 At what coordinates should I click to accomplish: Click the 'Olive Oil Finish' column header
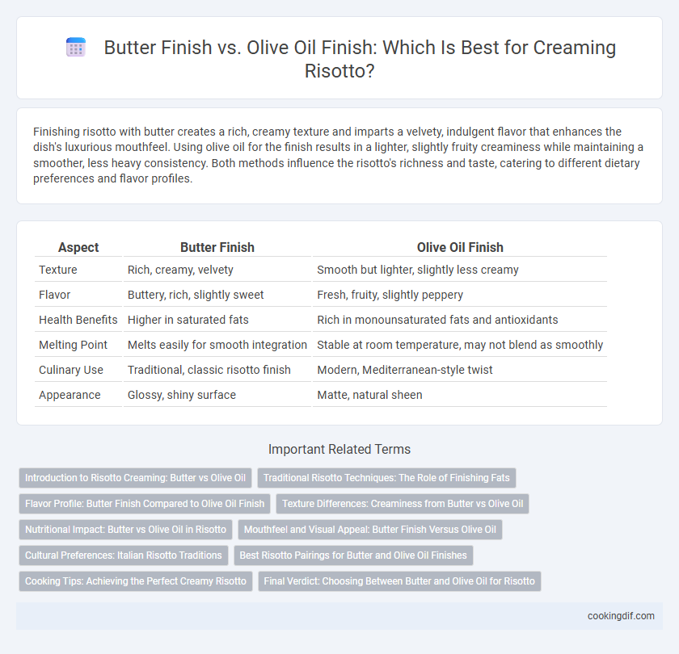(x=460, y=247)
